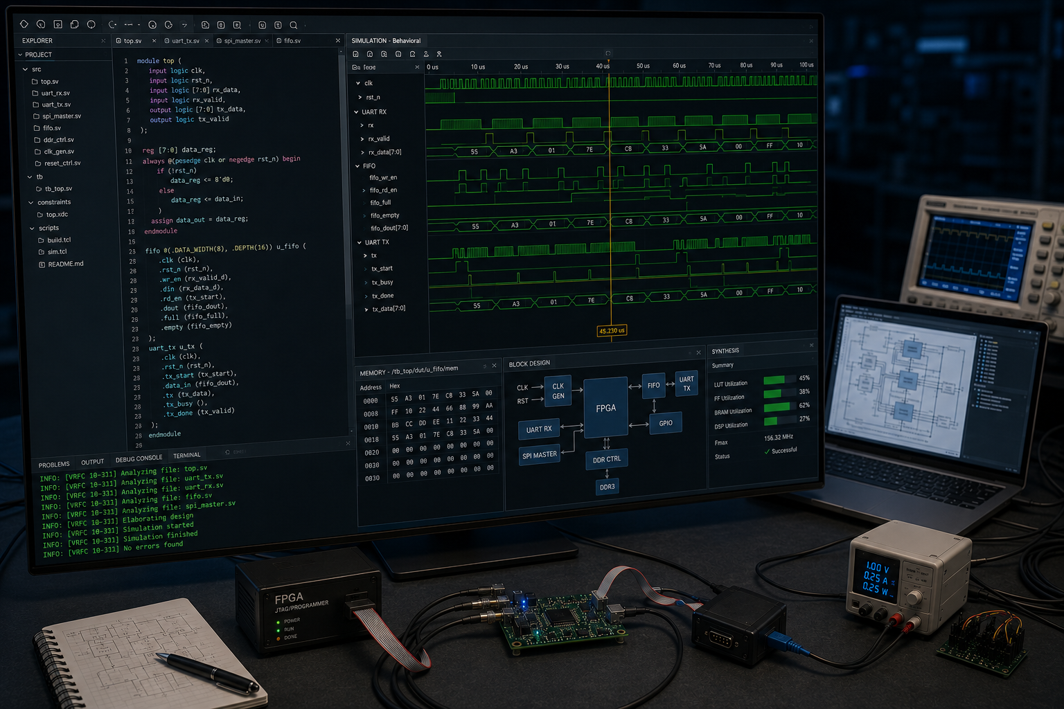Select the central FPGA block
This screenshot has width=1064, height=709.
606,408
